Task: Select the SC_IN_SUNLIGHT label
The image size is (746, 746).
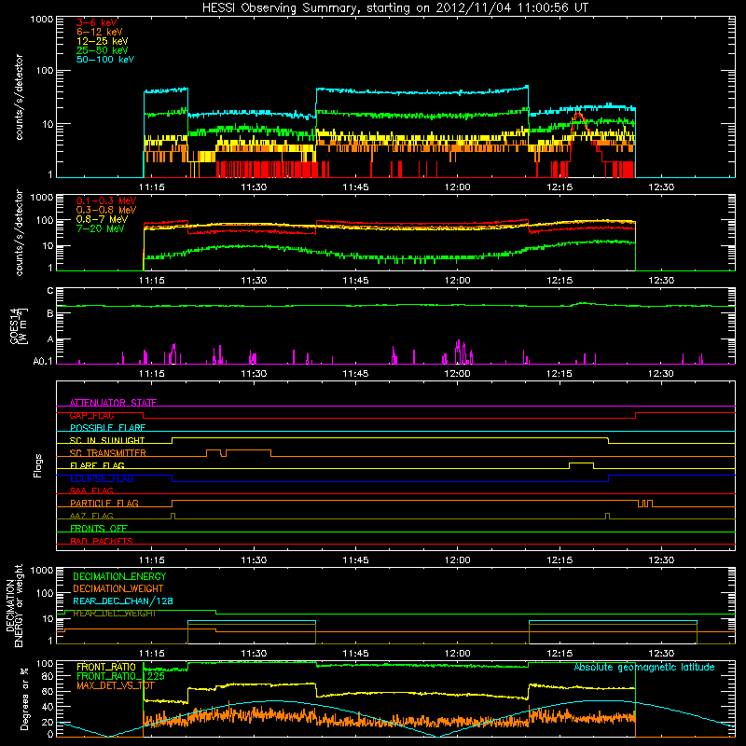Action: point(107,440)
